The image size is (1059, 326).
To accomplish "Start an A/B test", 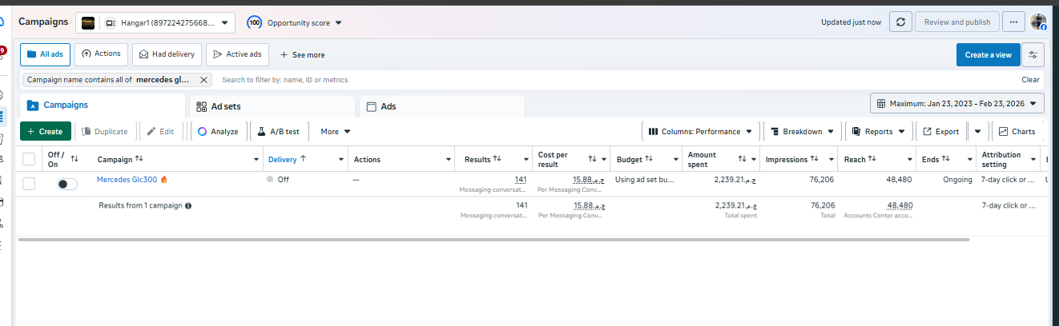I will click(x=279, y=131).
